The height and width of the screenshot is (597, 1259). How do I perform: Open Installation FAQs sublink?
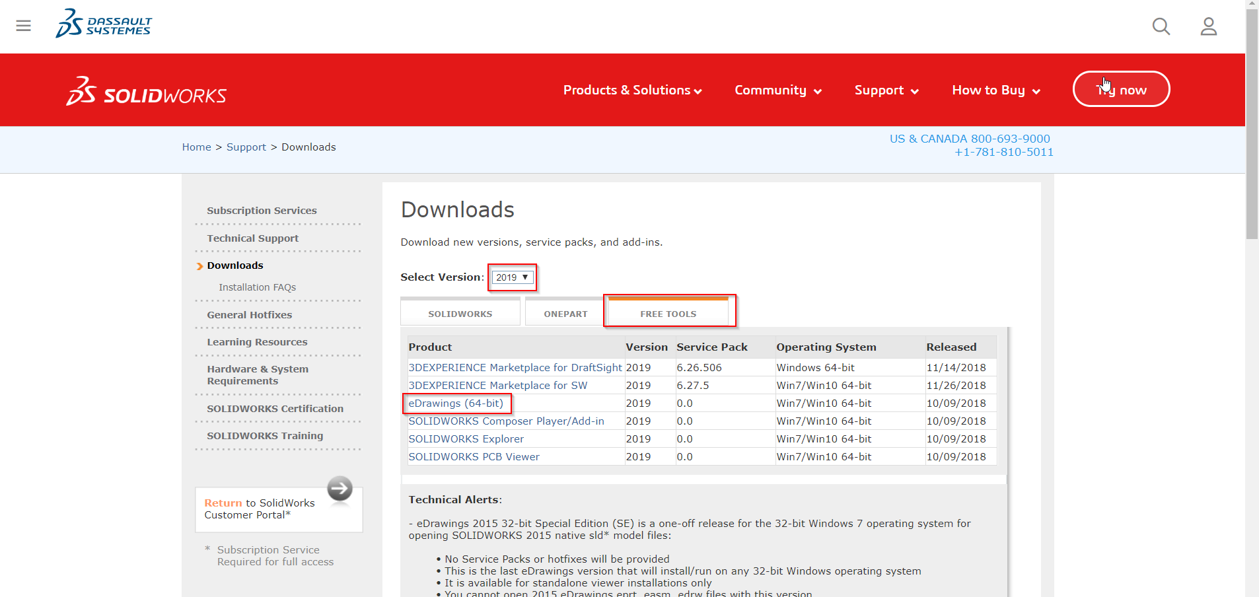click(x=257, y=287)
